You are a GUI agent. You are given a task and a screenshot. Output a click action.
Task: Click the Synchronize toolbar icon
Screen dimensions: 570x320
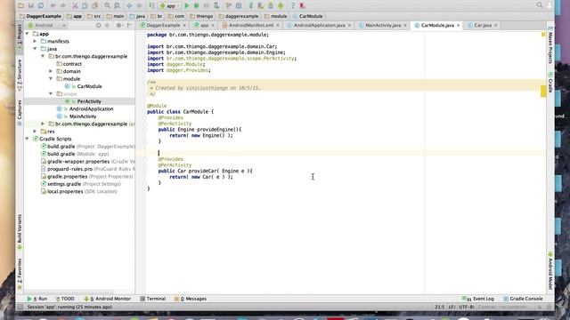tap(41, 5)
